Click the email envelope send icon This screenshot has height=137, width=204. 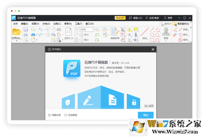click(33, 29)
